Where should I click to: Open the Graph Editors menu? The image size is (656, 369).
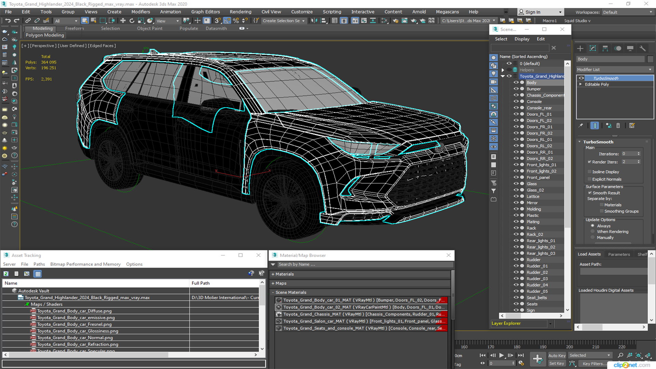(x=205, y=12)
